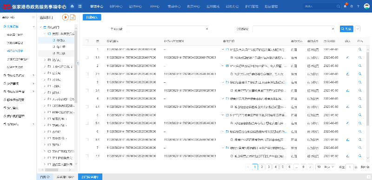
Task: Go to page 9 in pagination
Action: coord(303,167)
